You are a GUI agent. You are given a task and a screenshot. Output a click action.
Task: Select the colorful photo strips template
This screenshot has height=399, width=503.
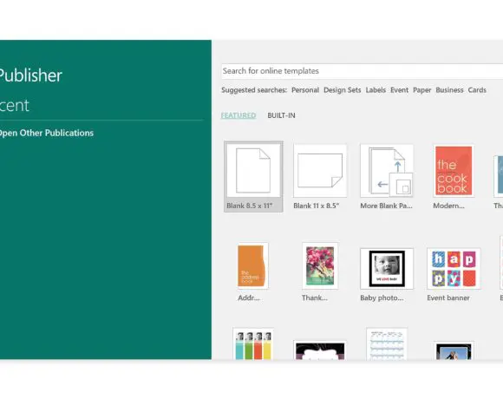tap(253, 344)
